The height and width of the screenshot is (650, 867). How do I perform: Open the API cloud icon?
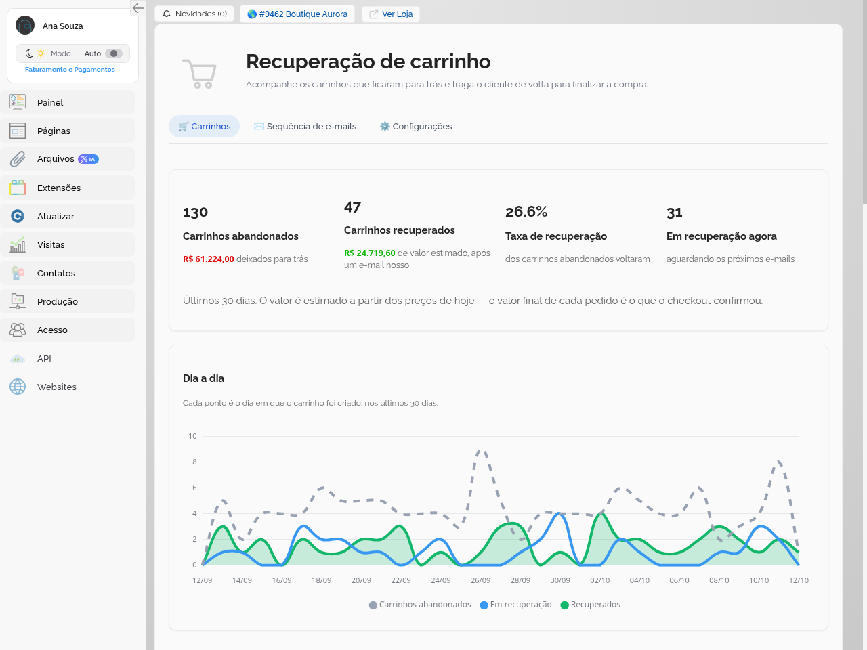(x=18, y=358)
